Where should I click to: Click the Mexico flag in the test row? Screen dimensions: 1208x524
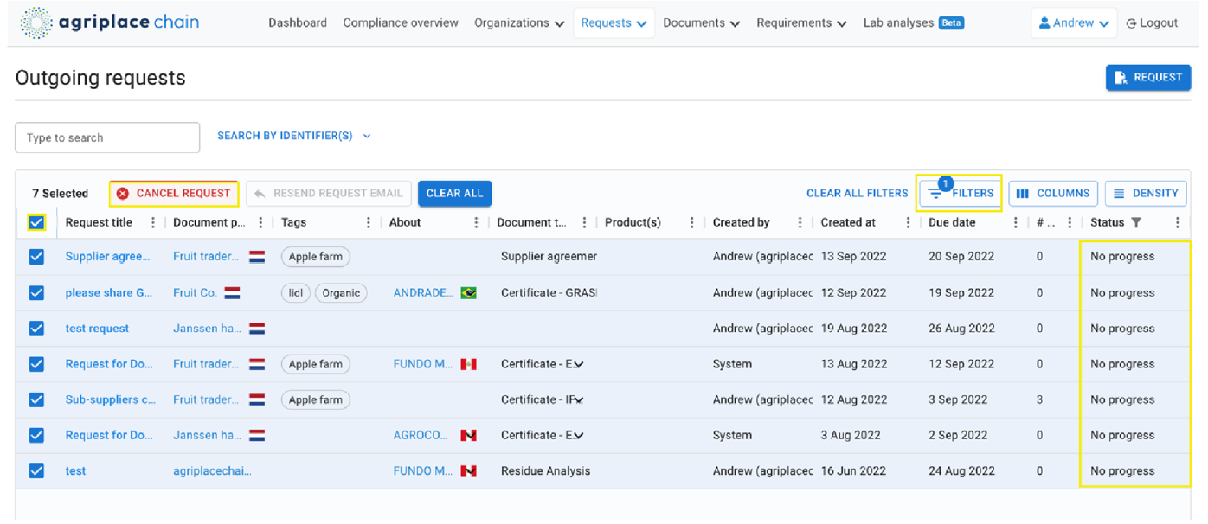coord(468,471)
